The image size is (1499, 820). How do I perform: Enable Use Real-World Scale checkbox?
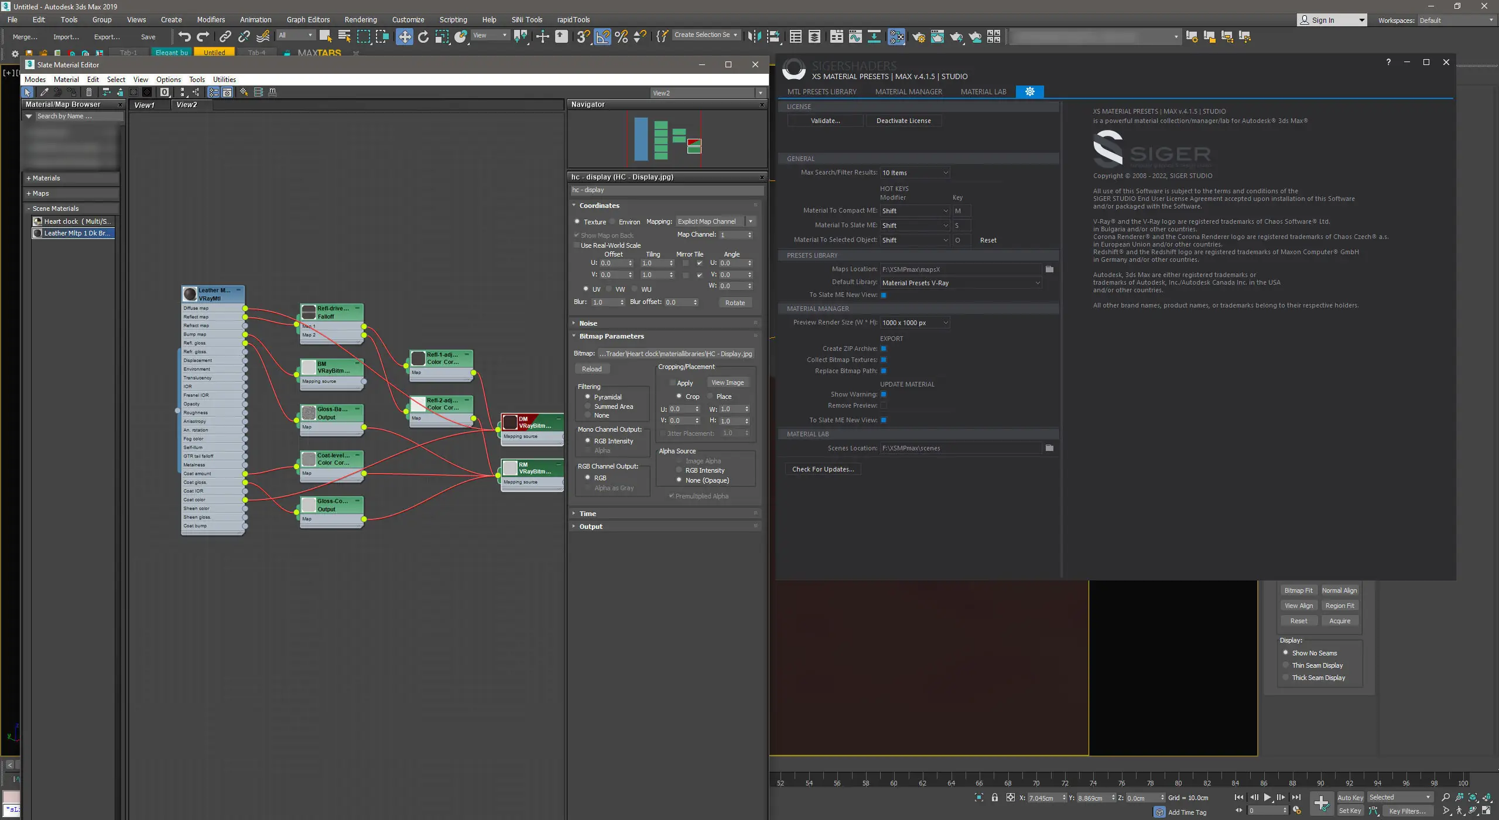click(577, 245)
